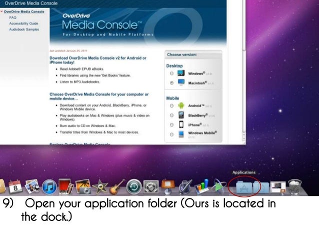Open Time Machine from the dock

click(133, 187)
